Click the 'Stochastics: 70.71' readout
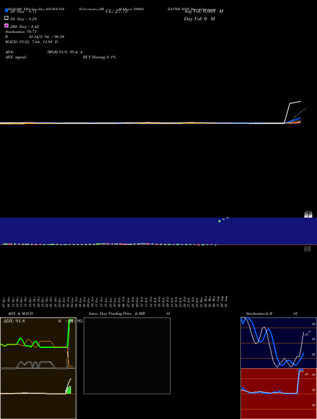 (x=21, y=32)
